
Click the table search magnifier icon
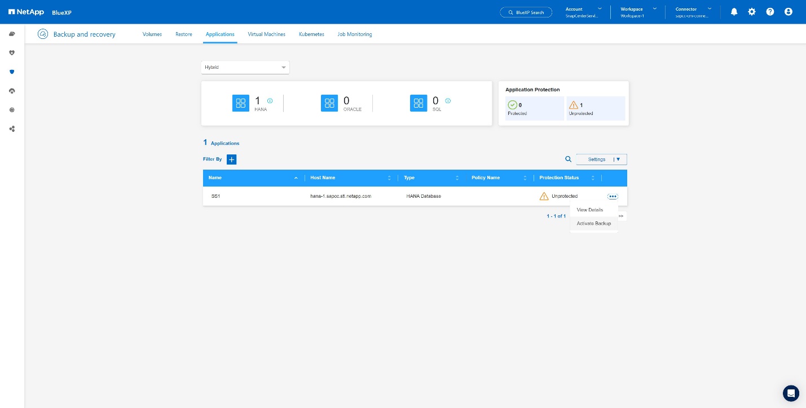(568, 159)
